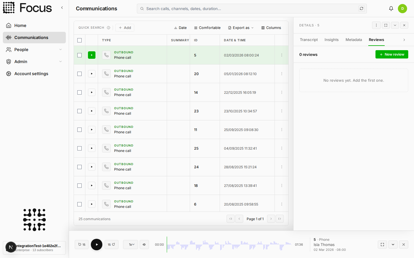
Task: Collapse the sidebar with the chevron
Action: pyautogui.click(x=62, y=8)
